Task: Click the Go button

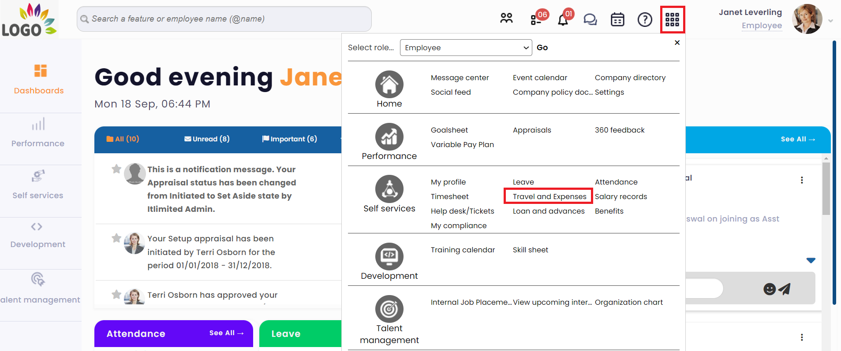Action: tap(542, 48)
